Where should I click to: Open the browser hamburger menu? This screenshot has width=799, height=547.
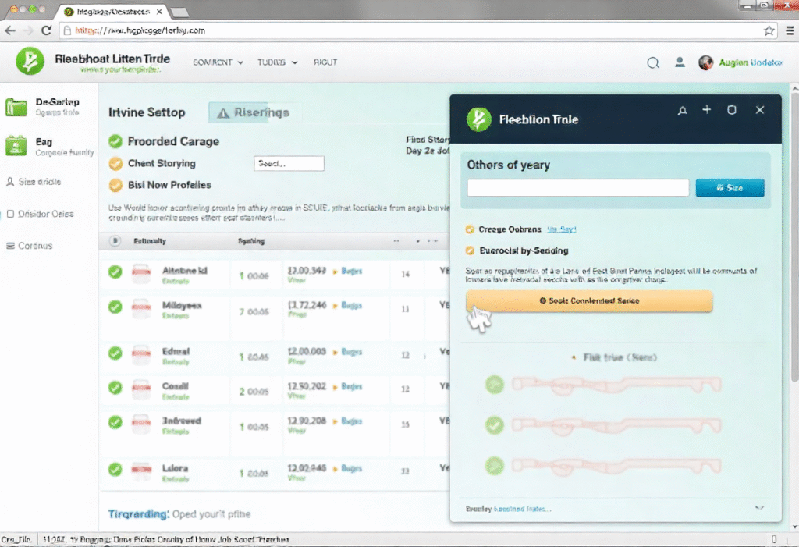790,30
